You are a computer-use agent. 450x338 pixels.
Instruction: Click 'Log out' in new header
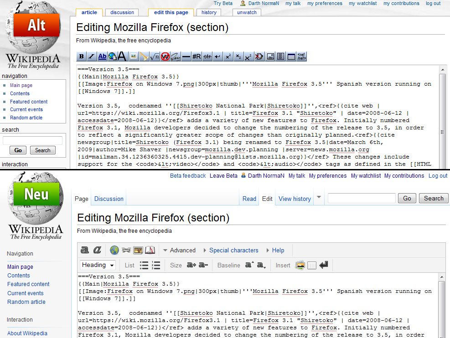438,176
